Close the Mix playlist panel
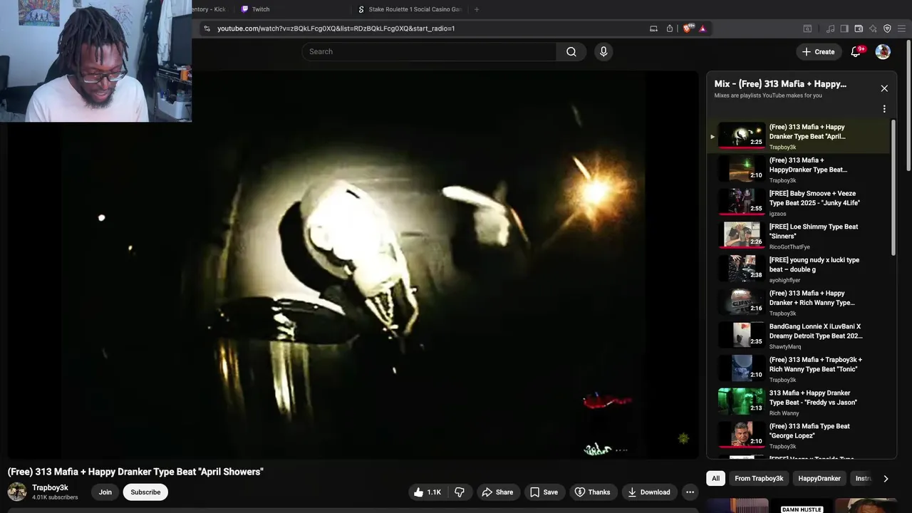Screen dimensions: 912x513 pyautogui.click(x=884, y=88)
